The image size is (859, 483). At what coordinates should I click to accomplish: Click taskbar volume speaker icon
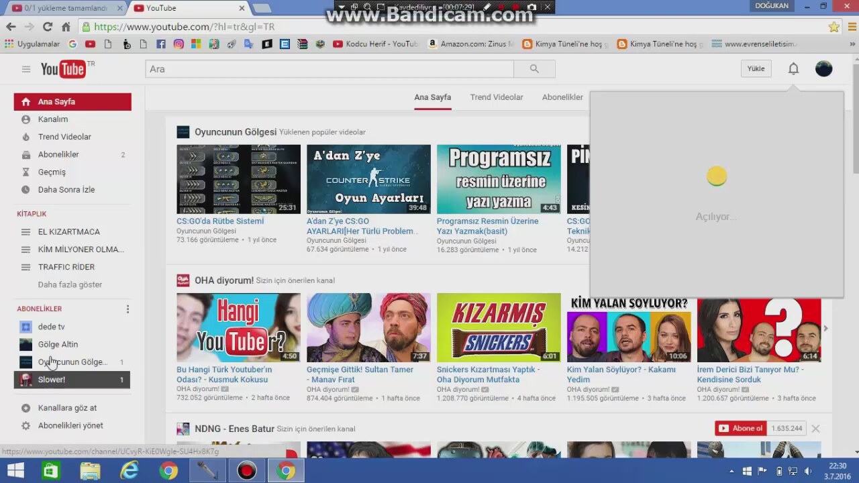click(x=808, y=471)
